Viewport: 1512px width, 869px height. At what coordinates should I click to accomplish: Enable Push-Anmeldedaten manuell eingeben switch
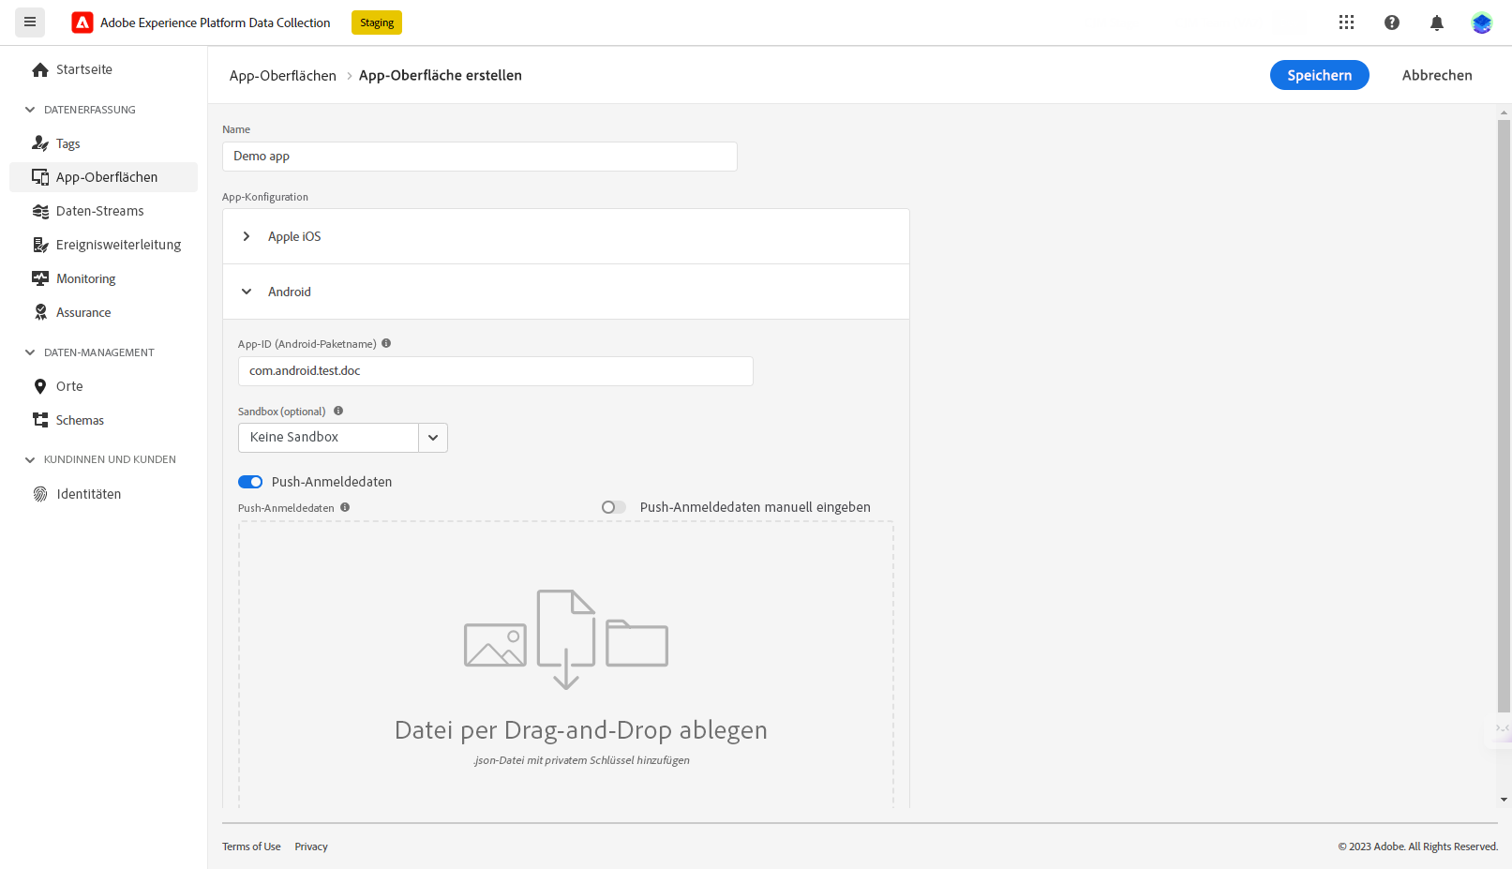[x=614, y=507]
